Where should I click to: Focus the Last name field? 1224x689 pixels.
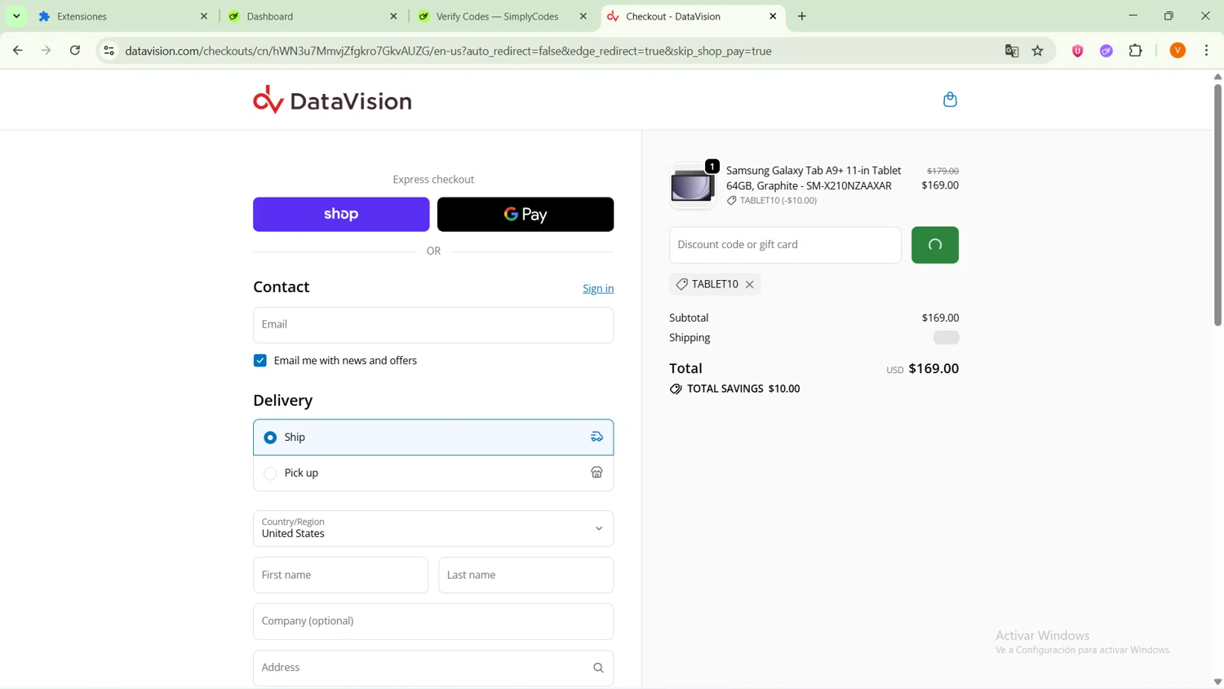[526, 575]
